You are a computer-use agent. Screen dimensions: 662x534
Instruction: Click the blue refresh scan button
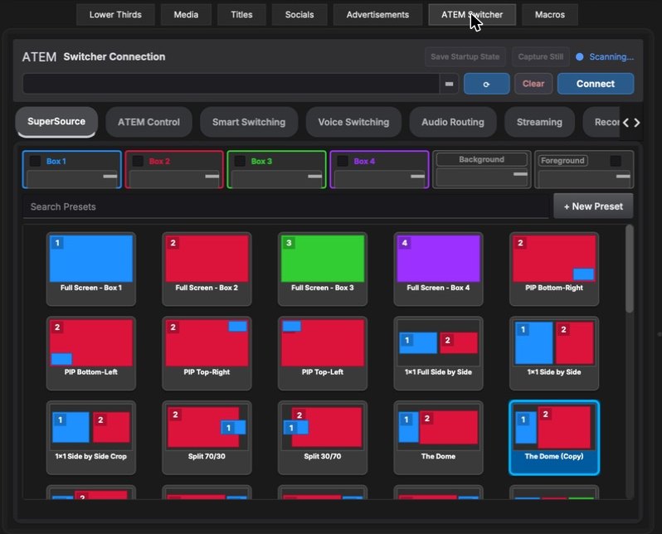coord(486,84)
